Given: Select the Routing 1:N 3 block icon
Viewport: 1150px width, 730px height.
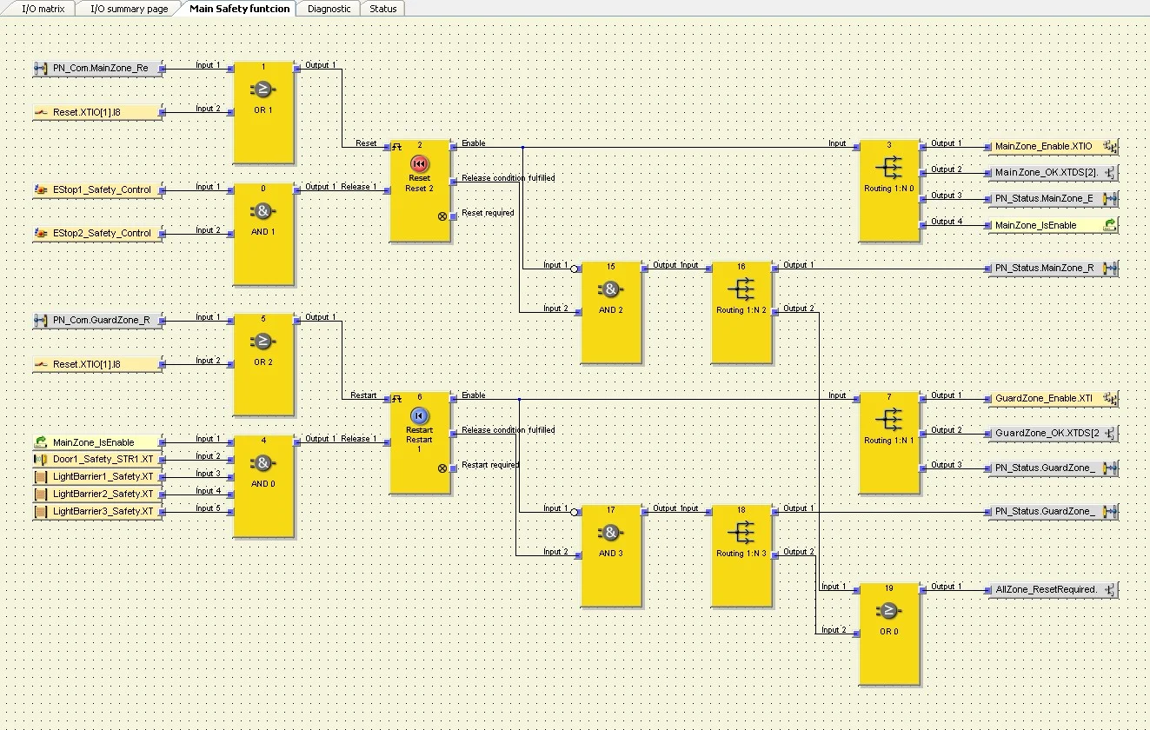Looking at the screenshot, I should [741, 533].
